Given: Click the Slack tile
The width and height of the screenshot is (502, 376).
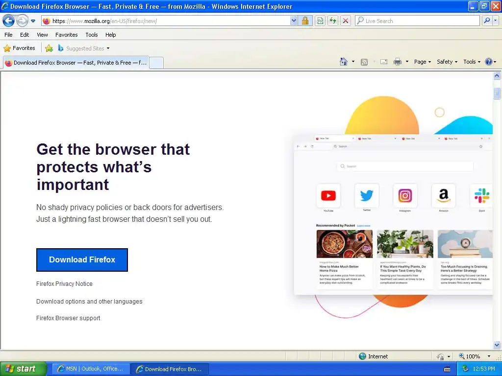Looking at the screenshot, I should point(481,196).
